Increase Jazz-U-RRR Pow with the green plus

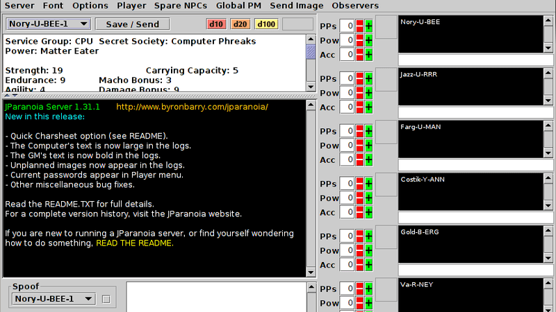click(369, 93)
